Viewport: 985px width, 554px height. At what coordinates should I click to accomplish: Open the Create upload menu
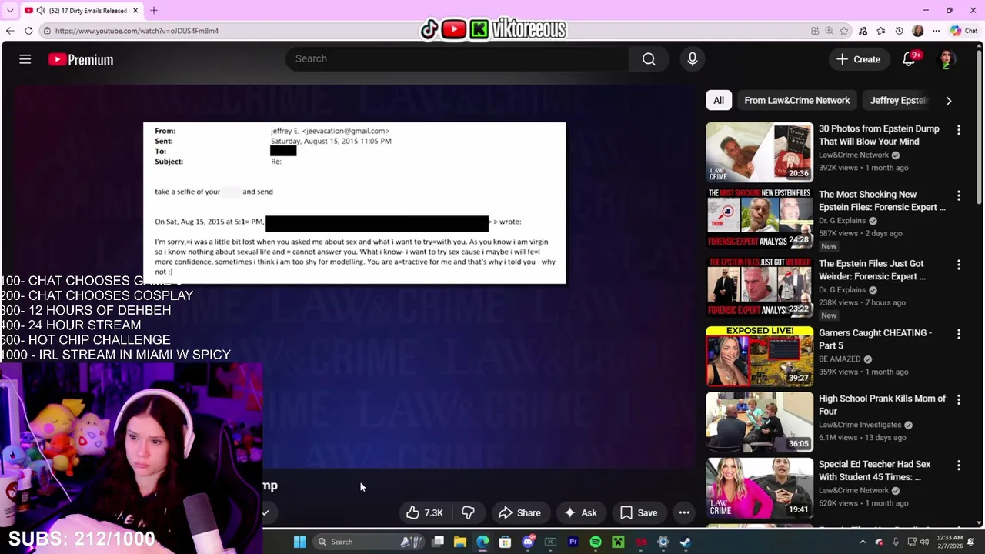point(858,59)
